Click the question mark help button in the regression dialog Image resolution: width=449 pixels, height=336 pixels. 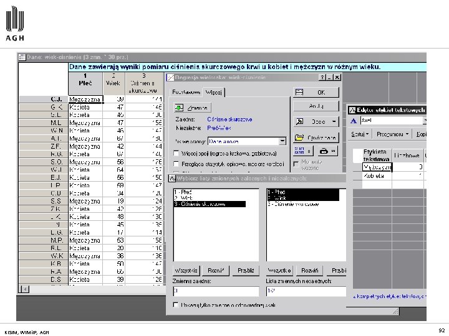tap(322, 77)
